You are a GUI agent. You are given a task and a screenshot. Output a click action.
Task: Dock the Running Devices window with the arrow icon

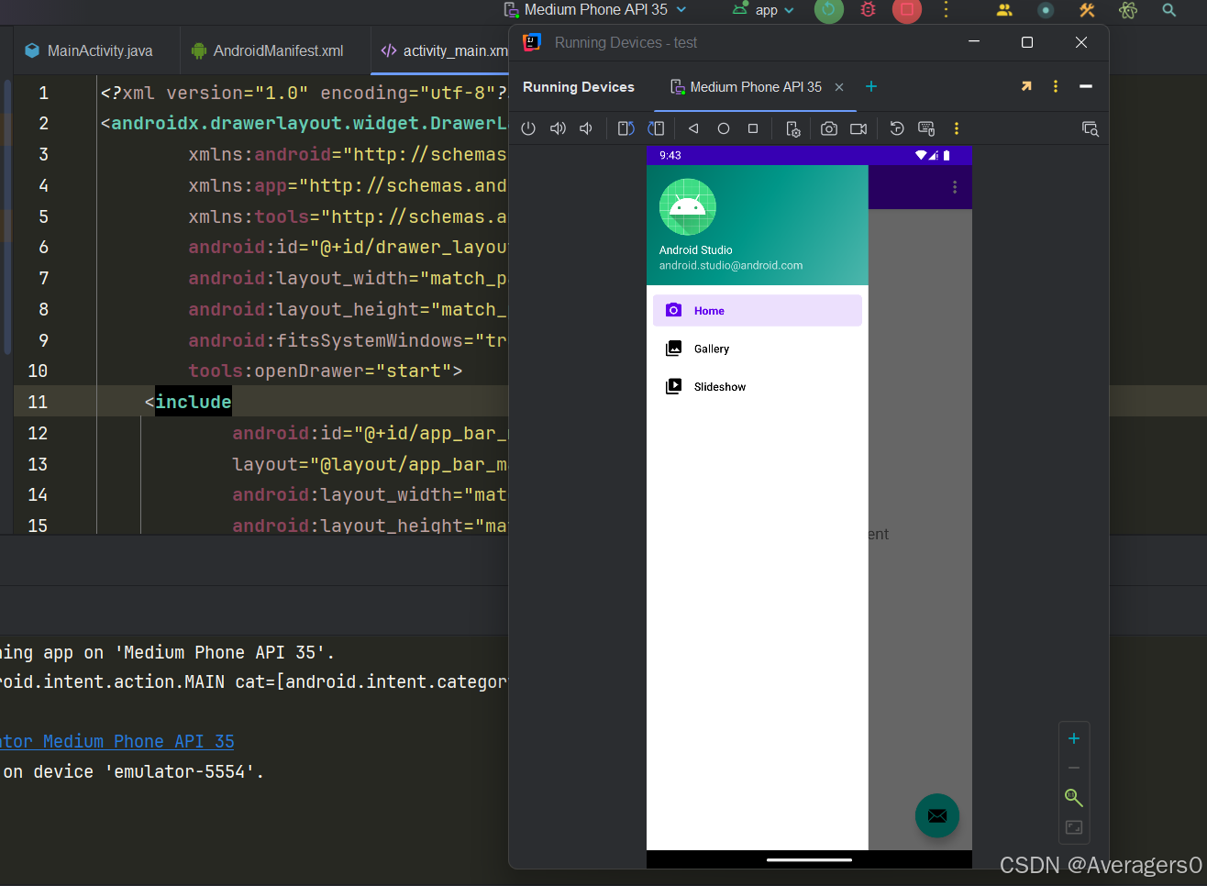tap(1026, 86)
